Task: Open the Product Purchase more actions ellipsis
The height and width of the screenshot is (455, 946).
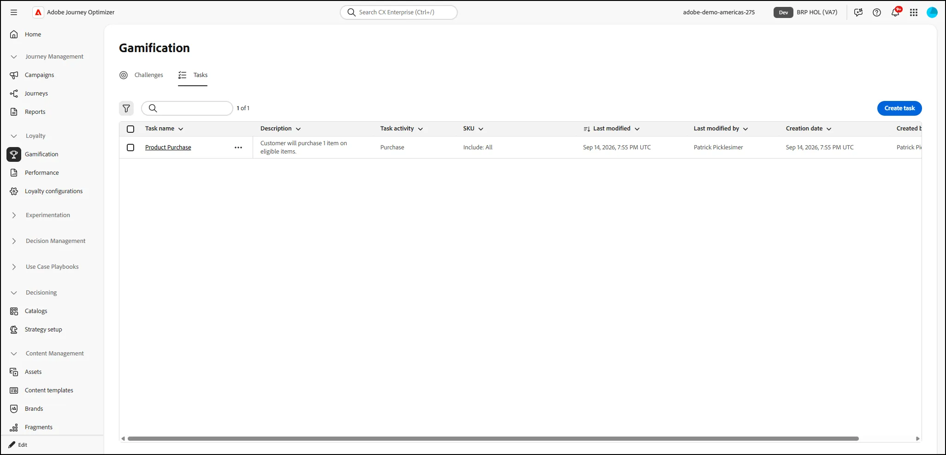Action: 238,148
